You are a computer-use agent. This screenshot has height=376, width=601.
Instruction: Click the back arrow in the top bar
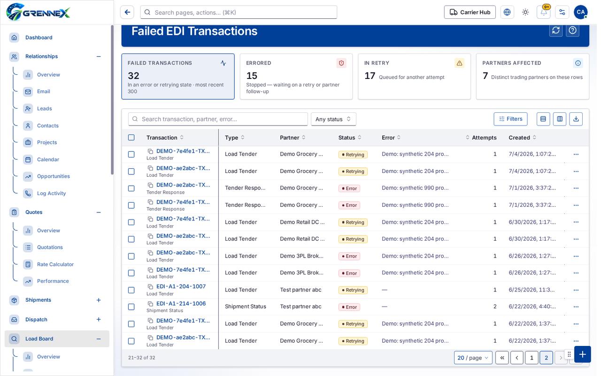pos(127,12)
